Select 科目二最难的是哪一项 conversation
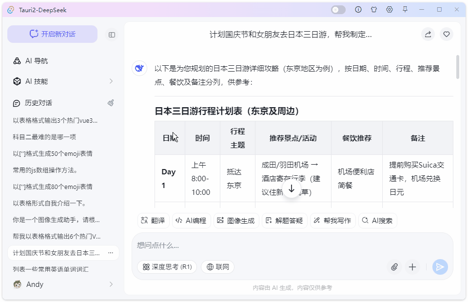The width and height of the screenshot is (468, 302). [44, 137]
